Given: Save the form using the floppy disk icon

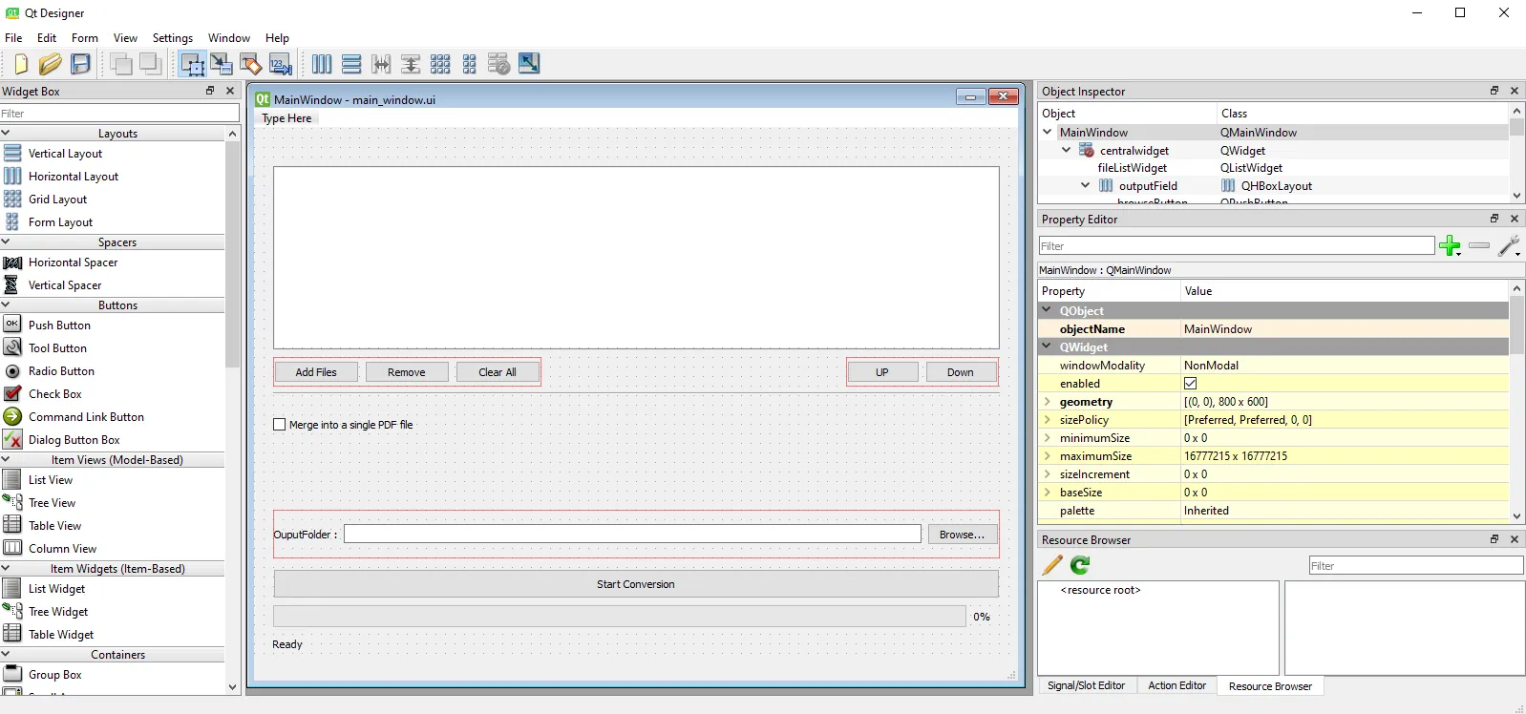Looking at the screenshot, I should pos(81,64).
